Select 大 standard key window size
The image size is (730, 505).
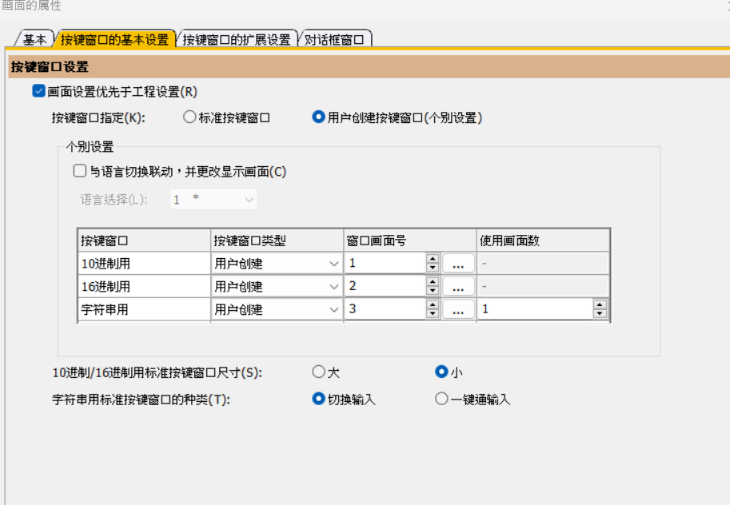tap(319, 372)
